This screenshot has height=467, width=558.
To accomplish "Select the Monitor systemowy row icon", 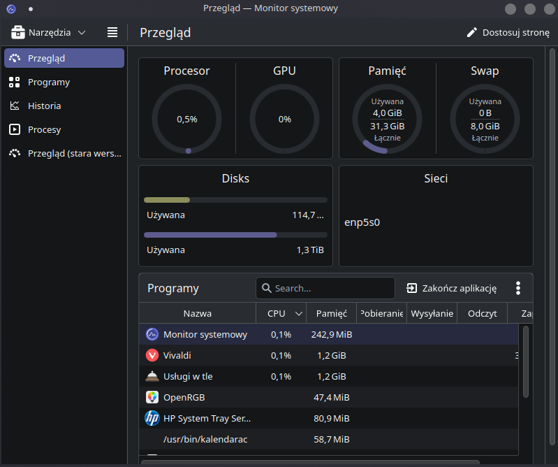I will click(x=152, y=334).
